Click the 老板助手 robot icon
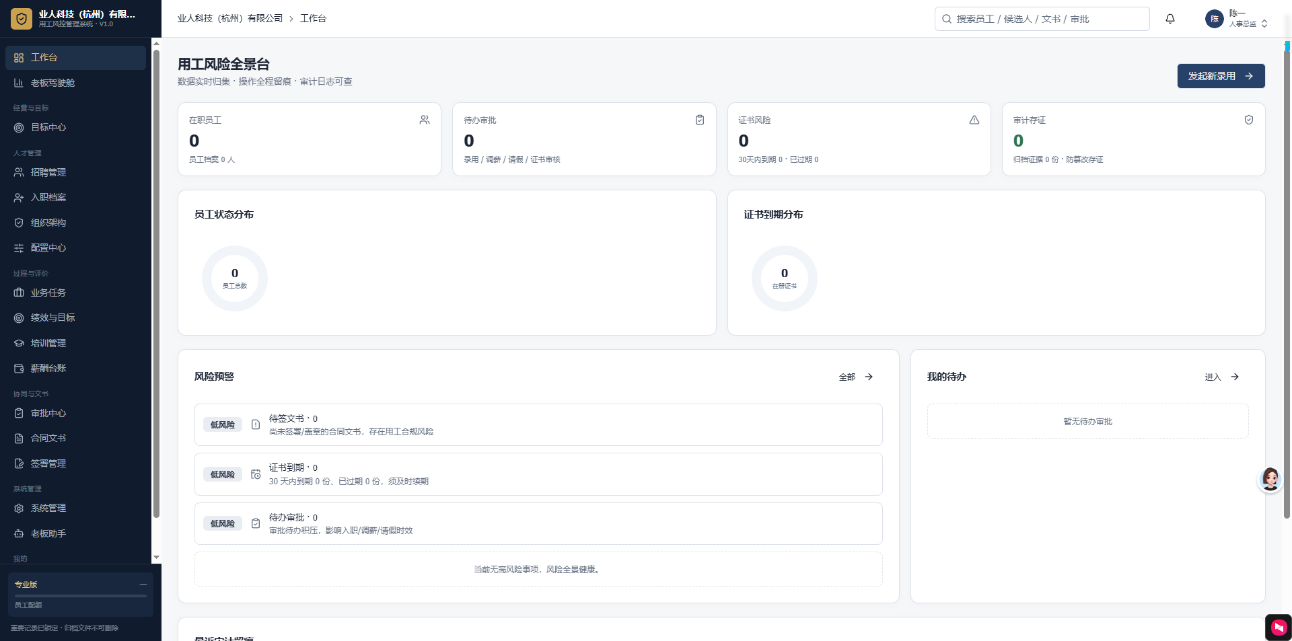 pyautogui.click(x=19, y=533)
